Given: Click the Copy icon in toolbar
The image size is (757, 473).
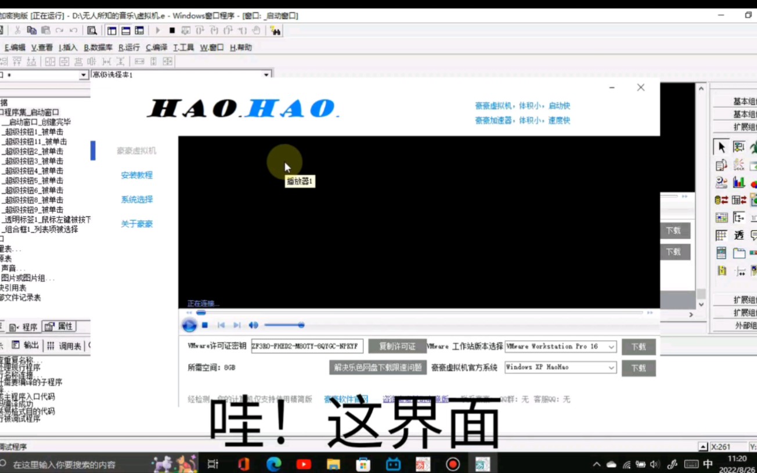Looking at the screenshot, I should point(32,30).
